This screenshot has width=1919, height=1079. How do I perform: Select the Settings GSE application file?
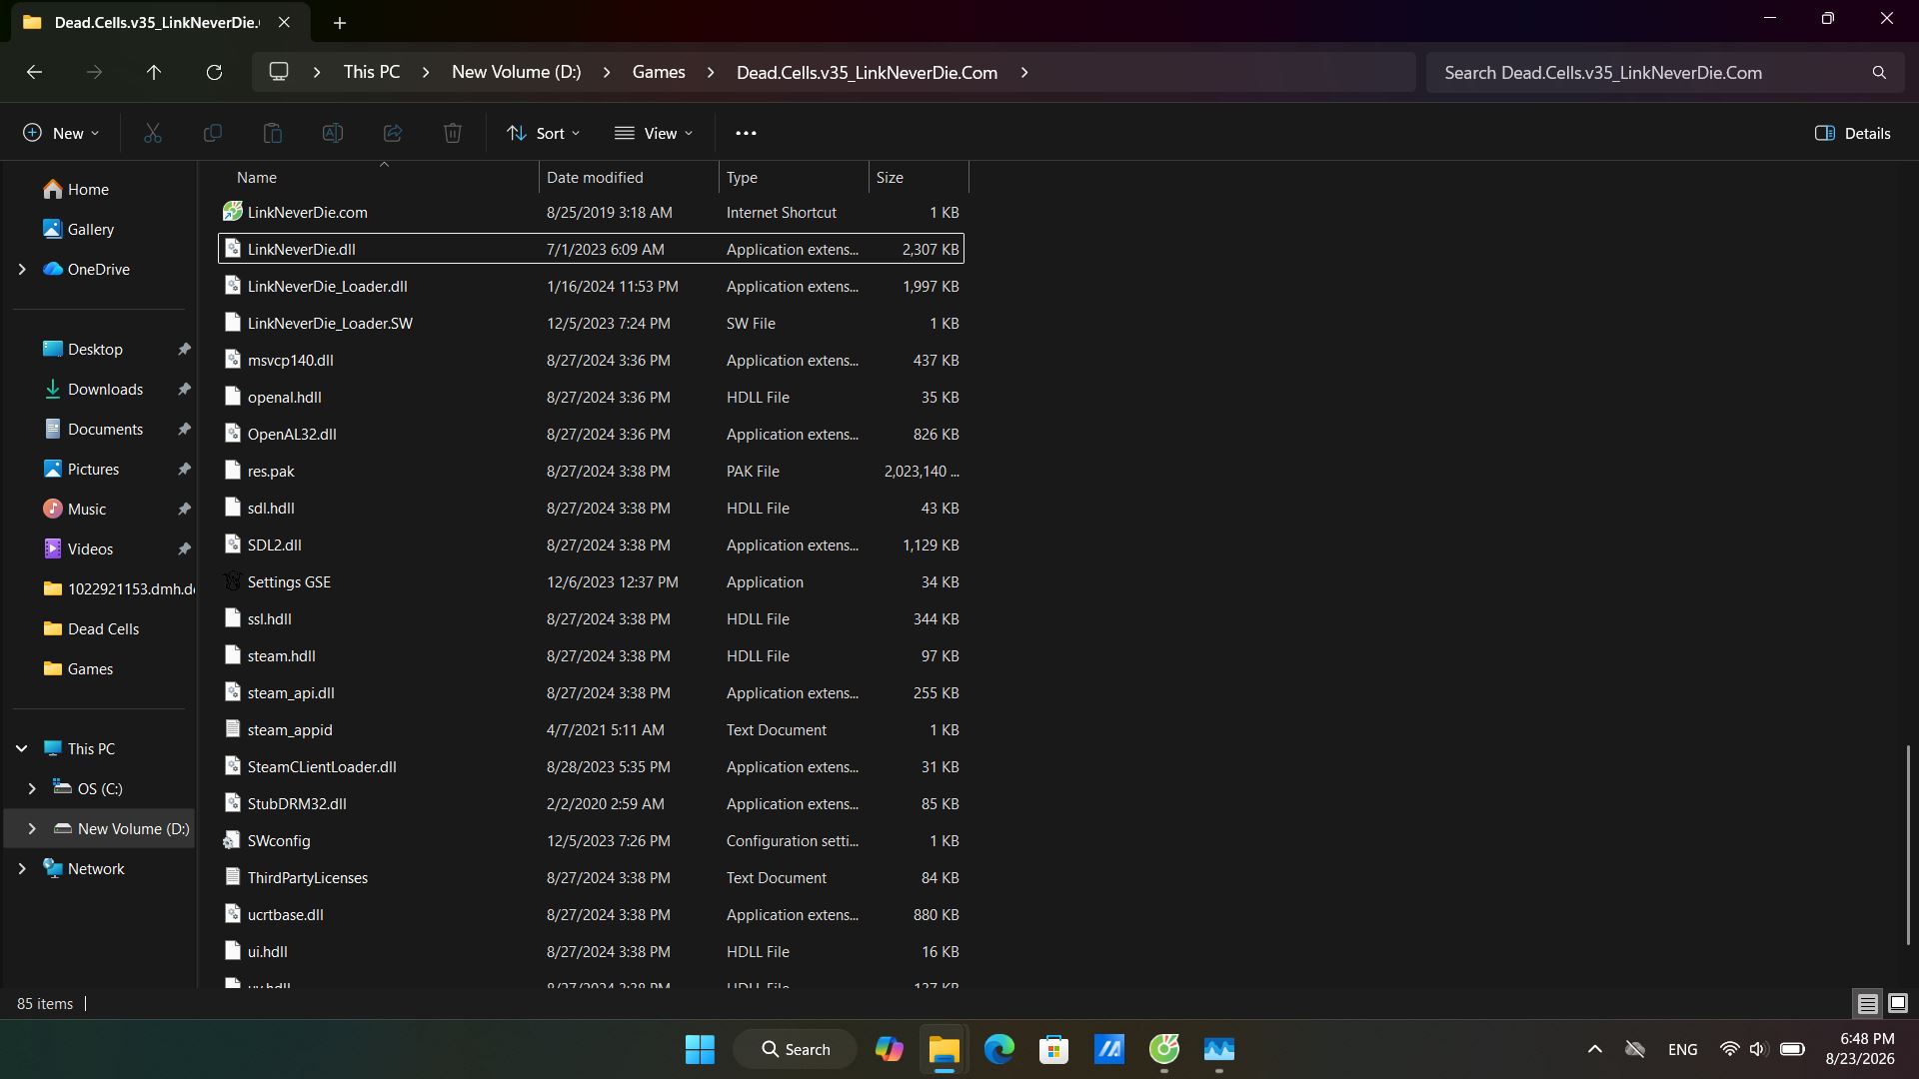(591, 581)
